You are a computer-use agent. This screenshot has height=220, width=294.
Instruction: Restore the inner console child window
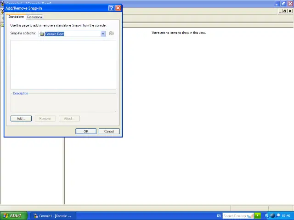(285, 11)
